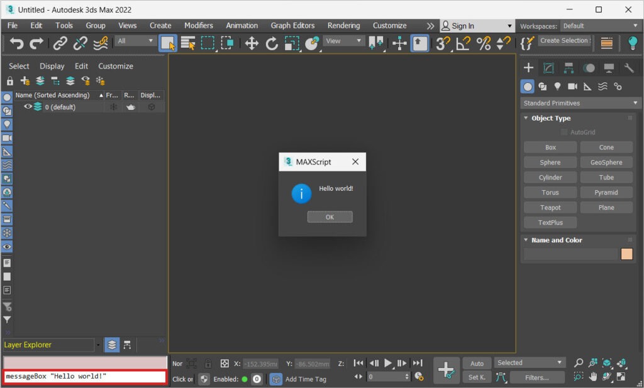Select the Cameras category icon

[x=572, y=86]
